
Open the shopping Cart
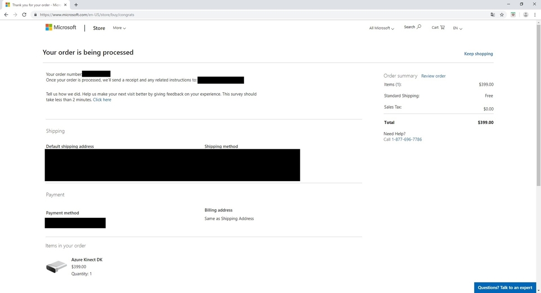coord(438,27)
